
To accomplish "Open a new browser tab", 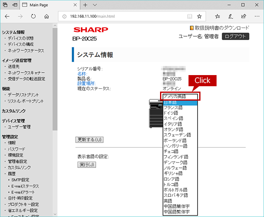I will (85, 5).
